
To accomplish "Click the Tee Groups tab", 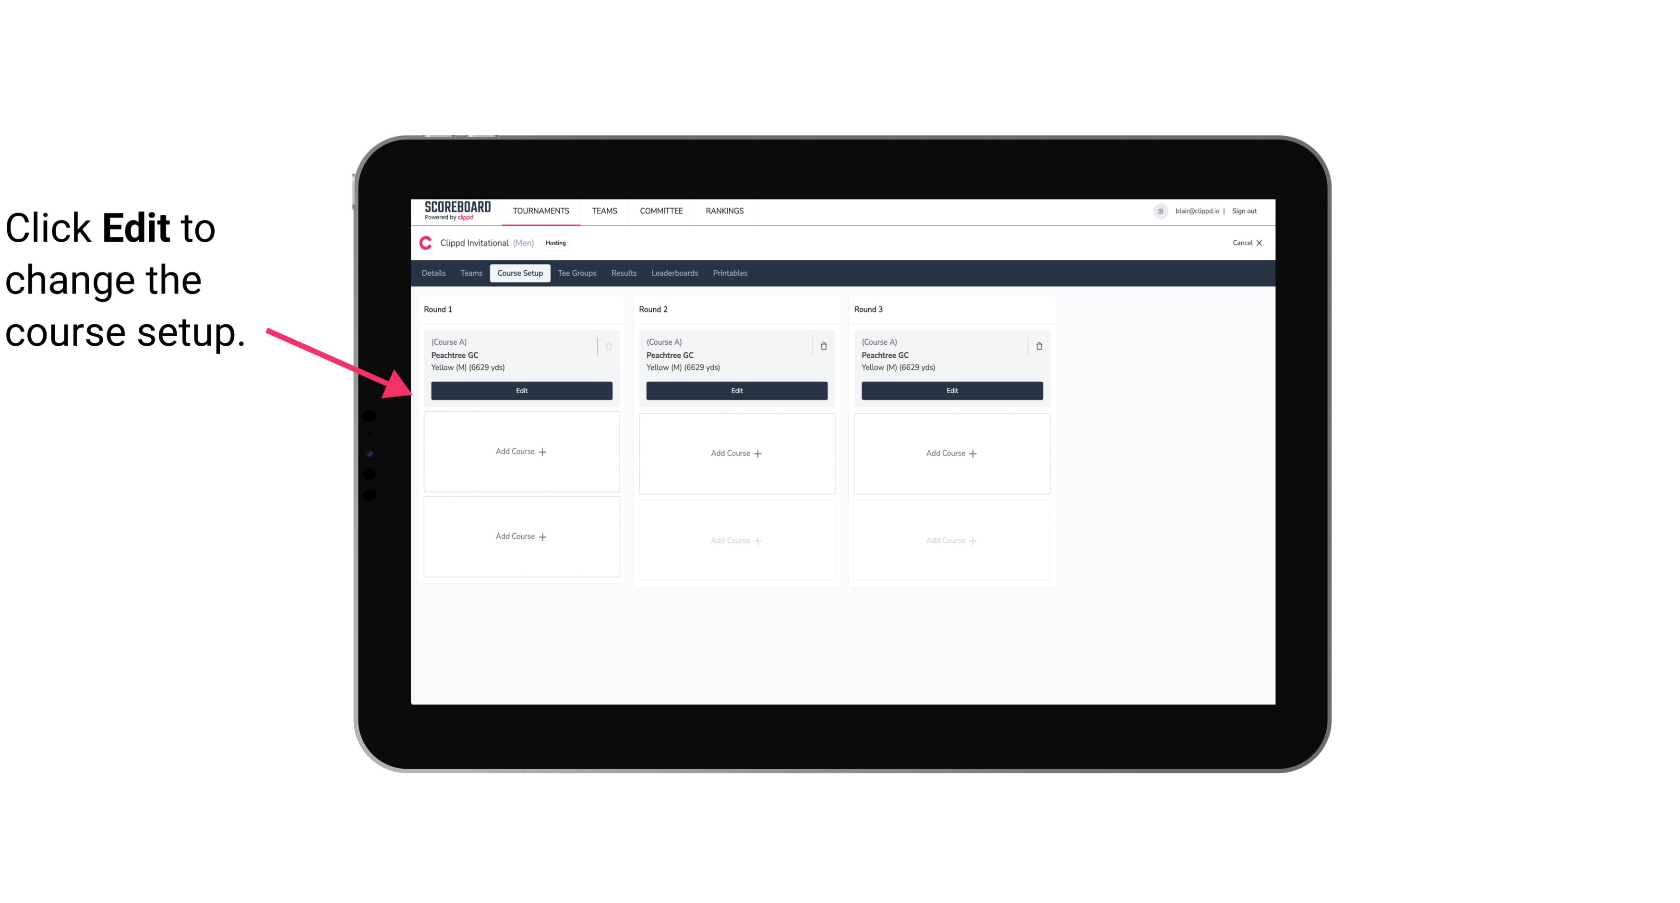I will [576, 272].
